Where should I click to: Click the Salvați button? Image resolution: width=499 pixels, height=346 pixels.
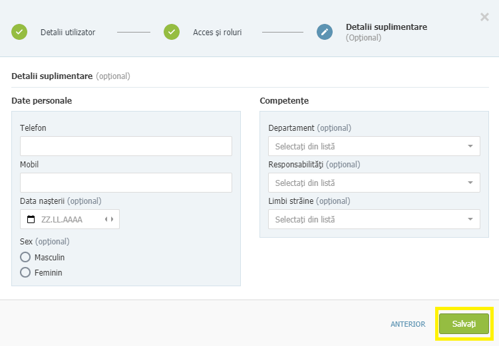464,324
